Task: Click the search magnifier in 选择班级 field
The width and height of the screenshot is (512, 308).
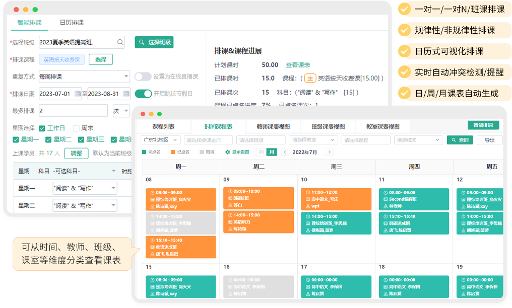Action: (x=120, y=42)
